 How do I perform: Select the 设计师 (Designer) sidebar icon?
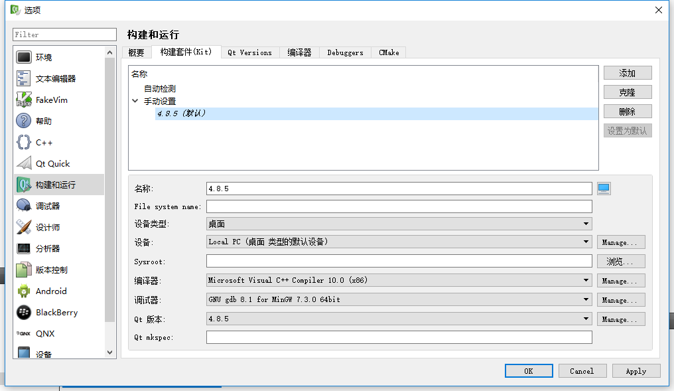click(23, 226)
